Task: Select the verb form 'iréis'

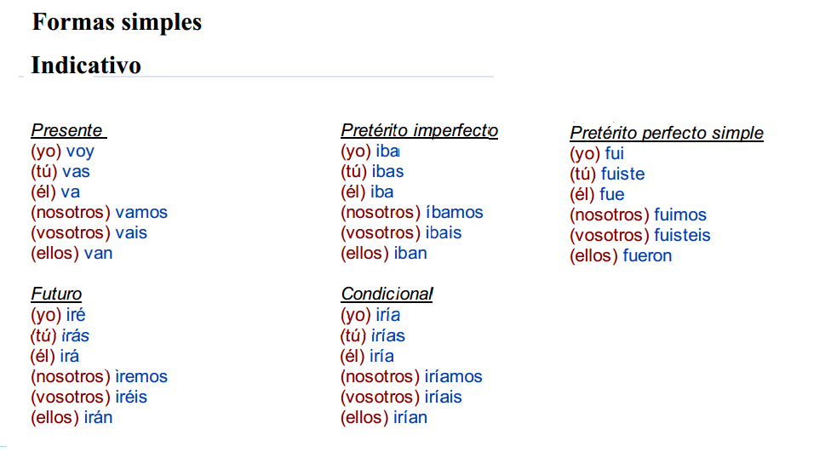Action: pos(131,397)
